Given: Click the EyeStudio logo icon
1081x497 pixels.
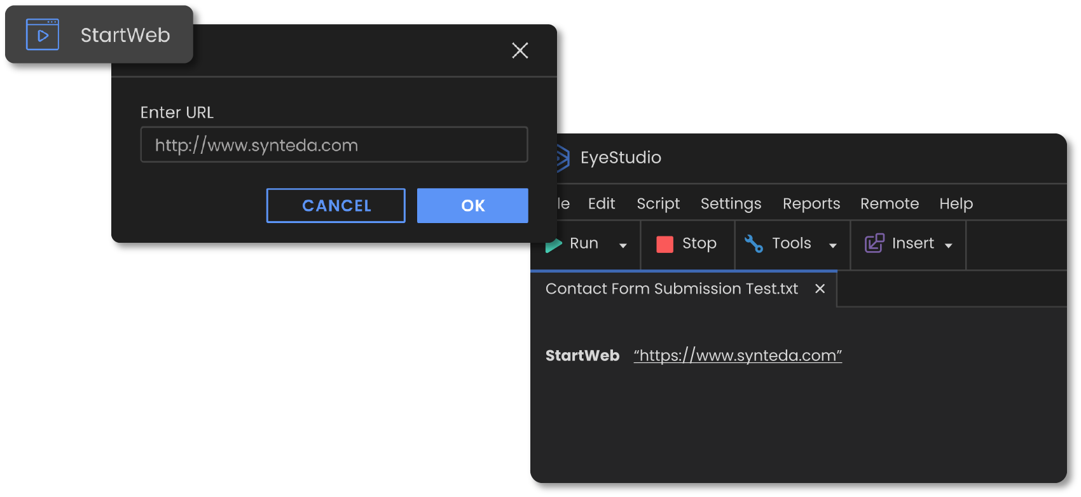Looking at the screenshot, I should pyautogui.click(x=562, y=158).
